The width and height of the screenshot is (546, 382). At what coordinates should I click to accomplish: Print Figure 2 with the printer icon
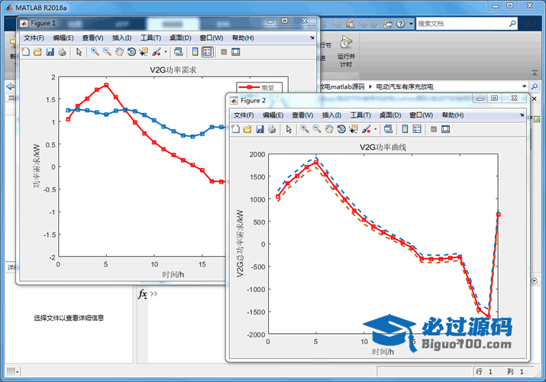point(272,129)
